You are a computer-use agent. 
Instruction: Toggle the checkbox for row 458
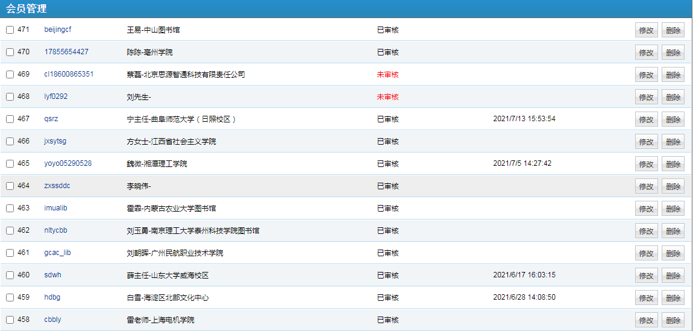[x=10, y=320]
